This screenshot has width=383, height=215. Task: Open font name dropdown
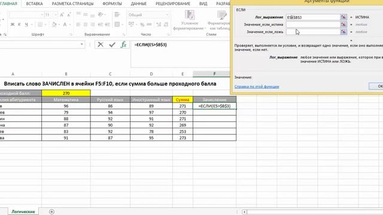(41, 15)
